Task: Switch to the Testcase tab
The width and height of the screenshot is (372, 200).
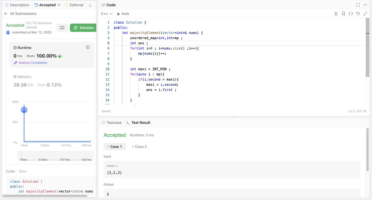Action: pyautogui.click(x=112, y=122)
